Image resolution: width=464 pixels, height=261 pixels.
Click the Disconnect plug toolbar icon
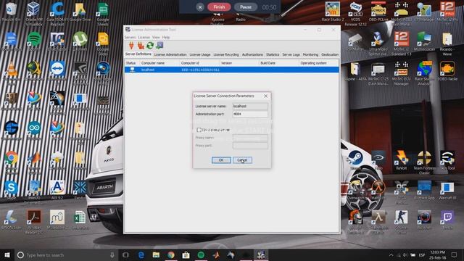141,46
